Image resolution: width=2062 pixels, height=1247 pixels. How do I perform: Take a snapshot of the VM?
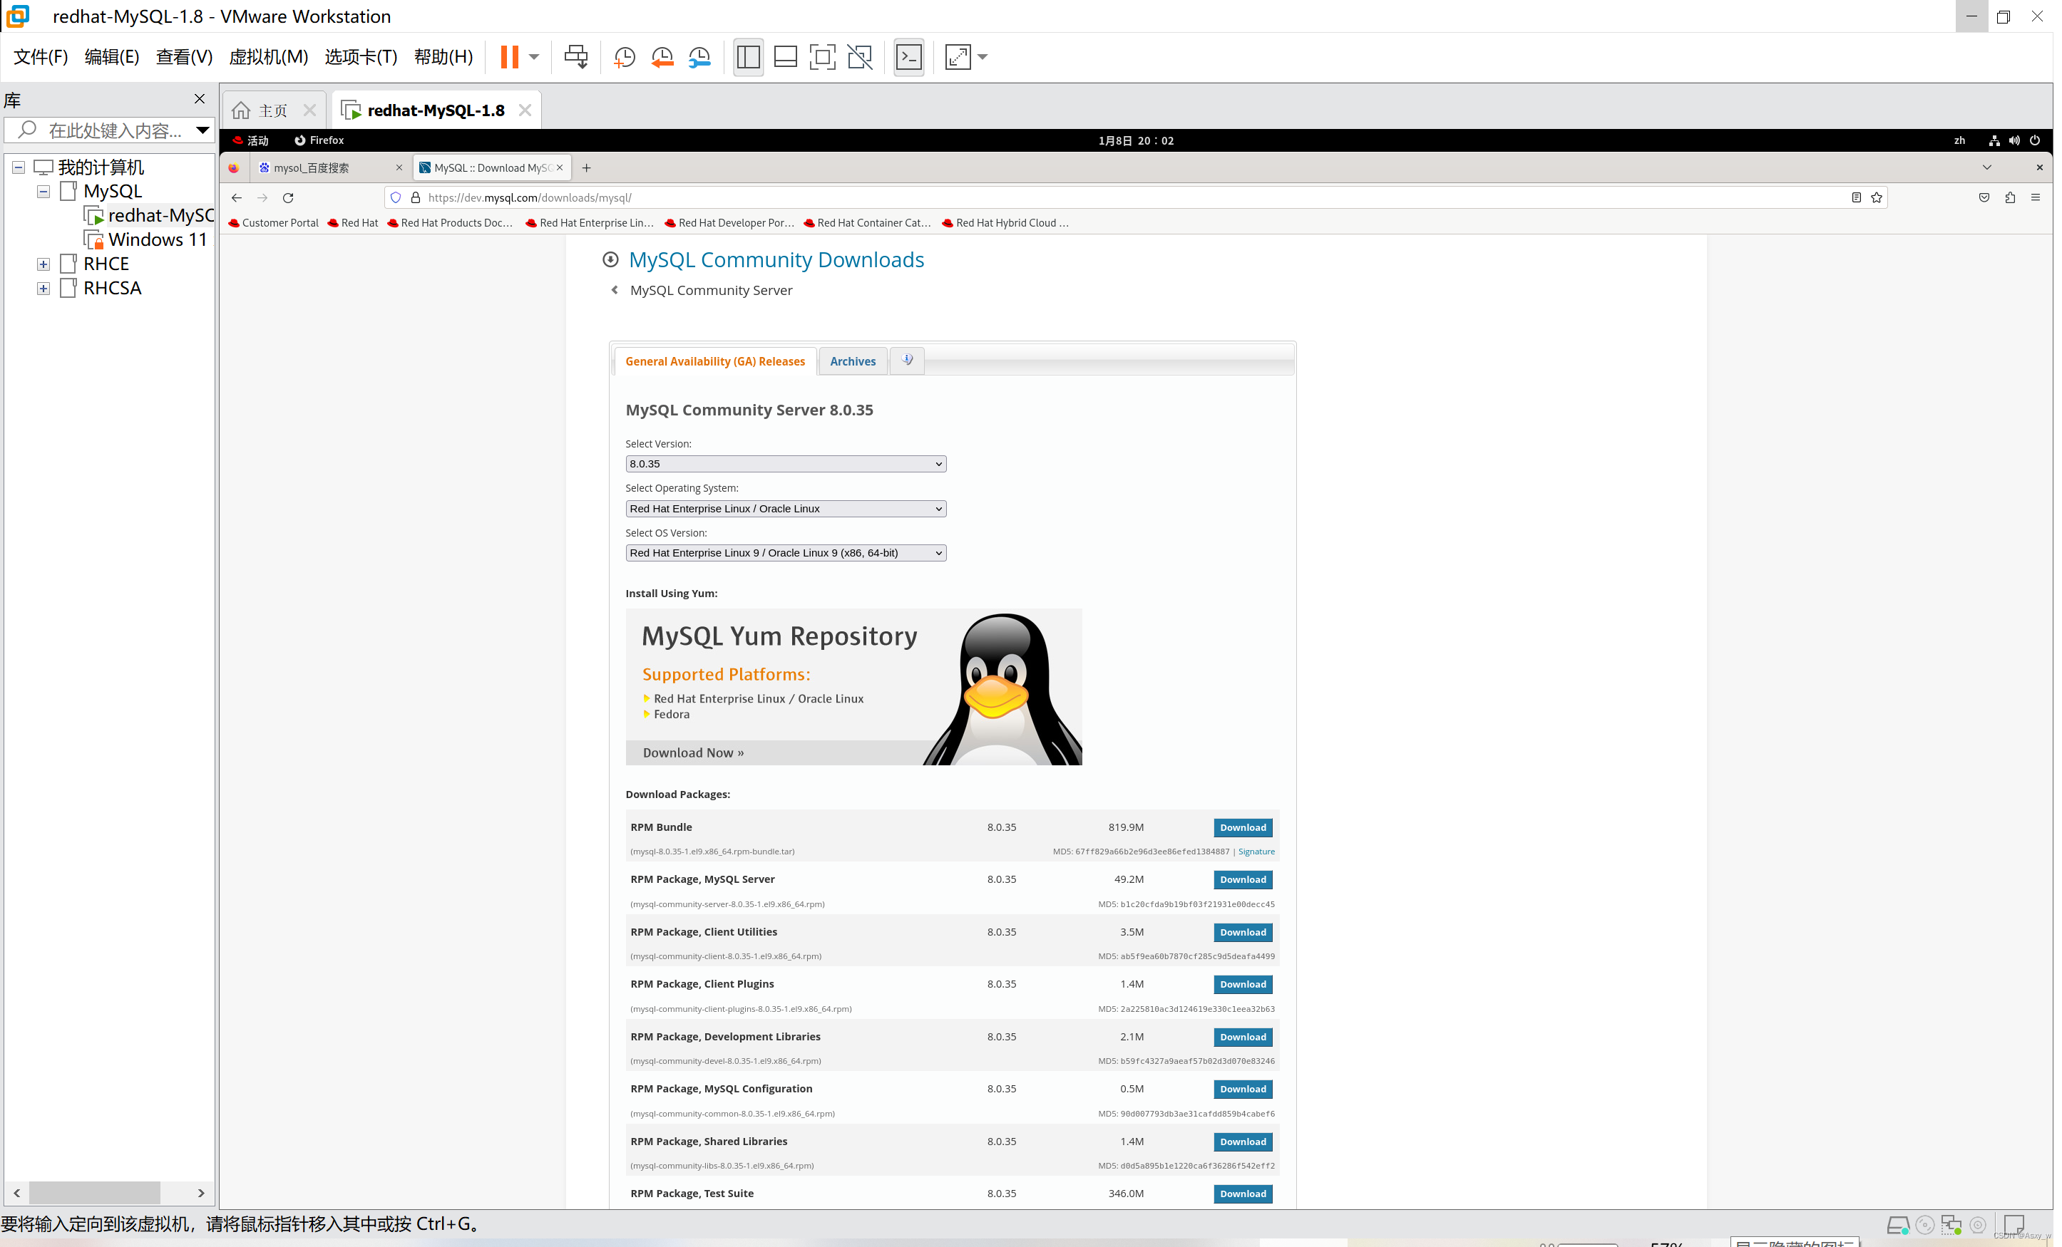click(x=623, y=56)
